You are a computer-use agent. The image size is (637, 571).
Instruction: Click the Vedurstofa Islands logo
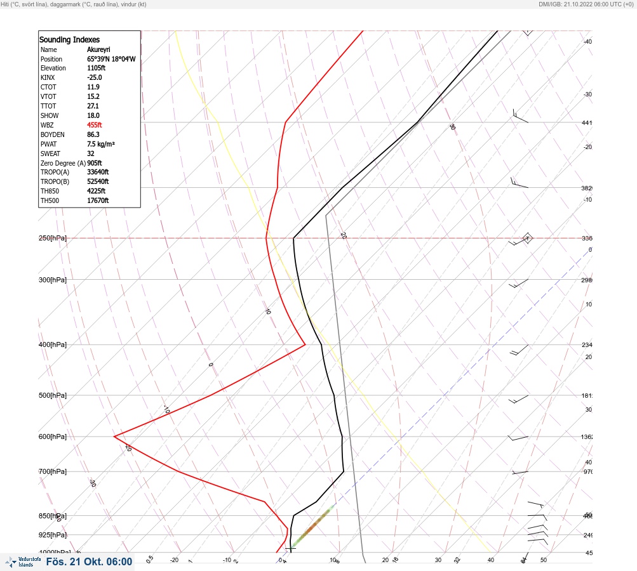[x=23, y=562]
